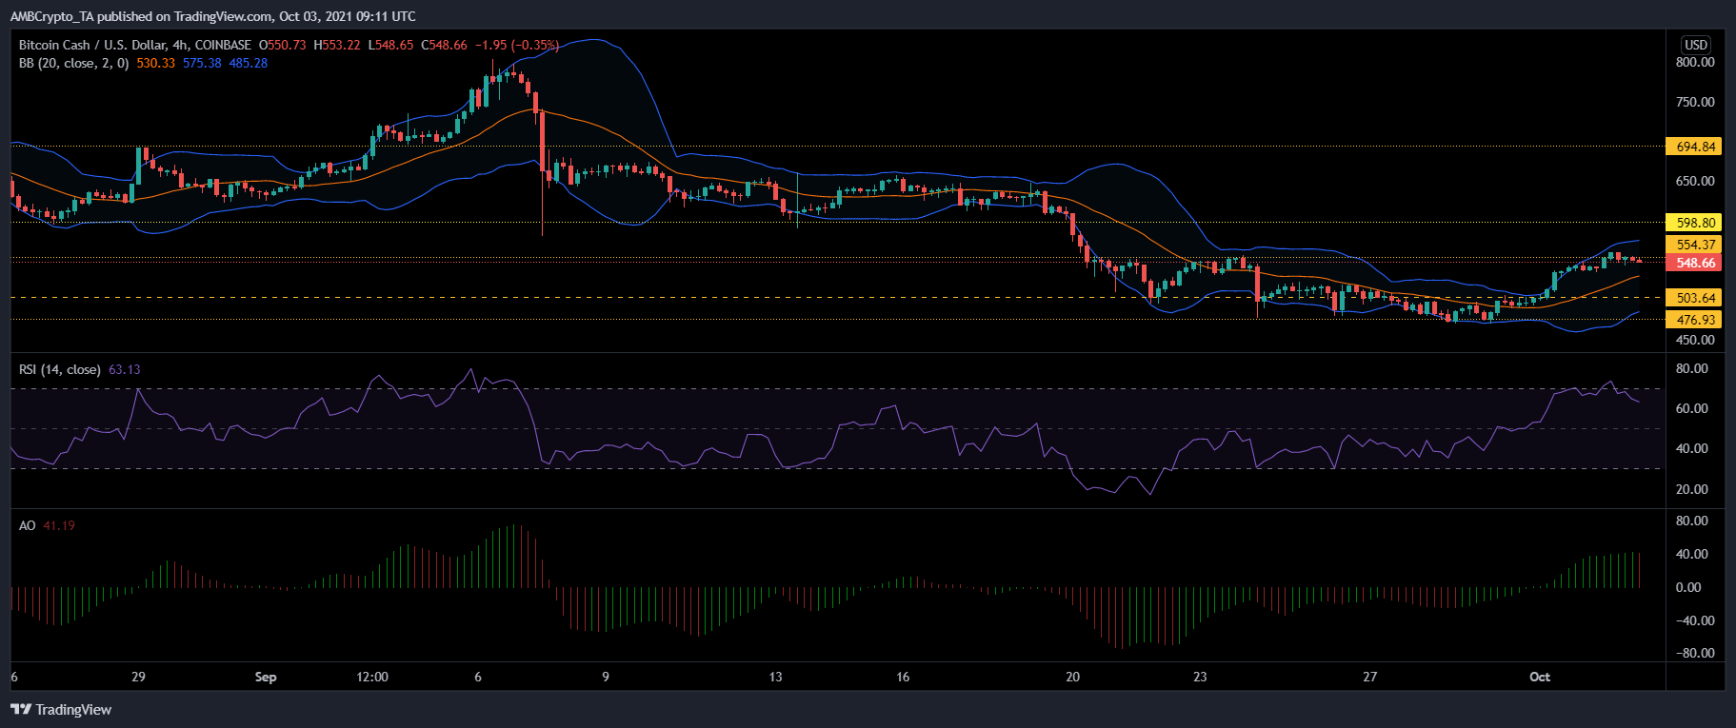Click the 29 date label on the time axis

tap(138, 677)
